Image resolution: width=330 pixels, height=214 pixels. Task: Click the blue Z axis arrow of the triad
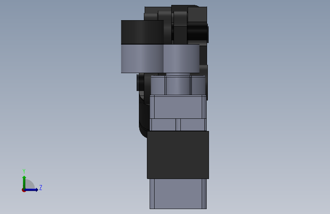[x=32, y=190]
